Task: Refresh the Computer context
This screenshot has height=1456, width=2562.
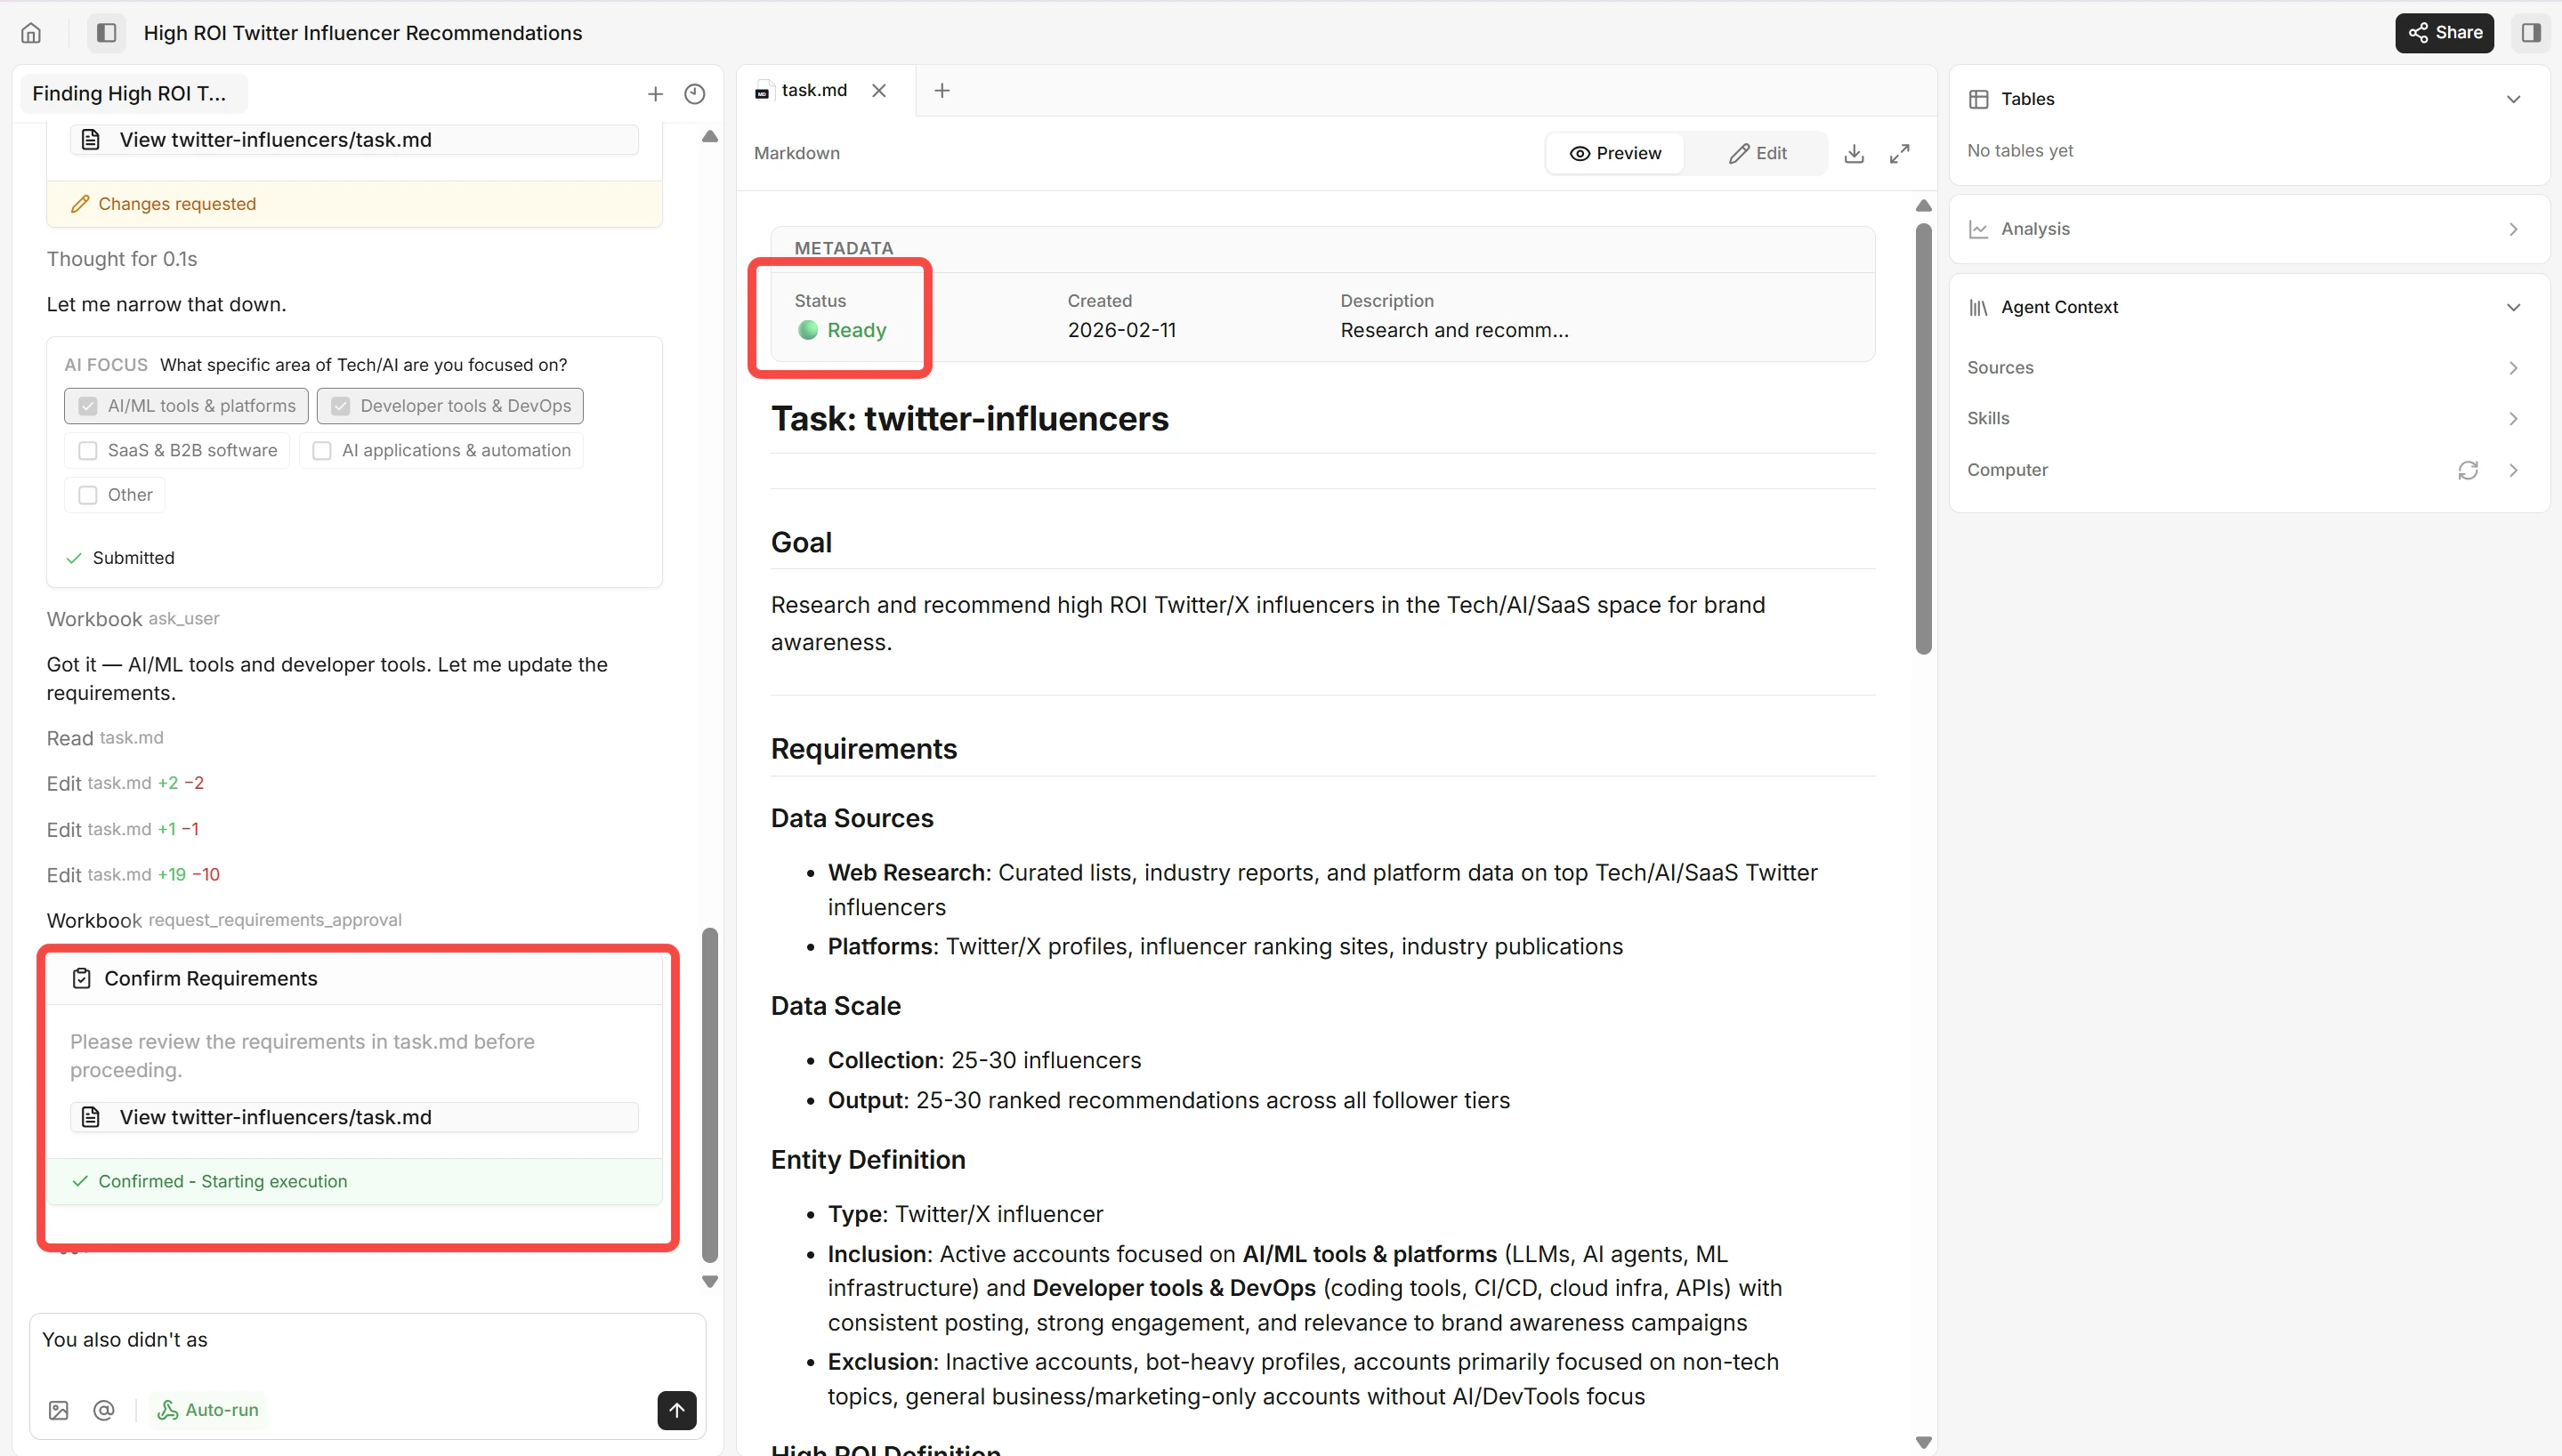Action: (x=2468, y=470)
